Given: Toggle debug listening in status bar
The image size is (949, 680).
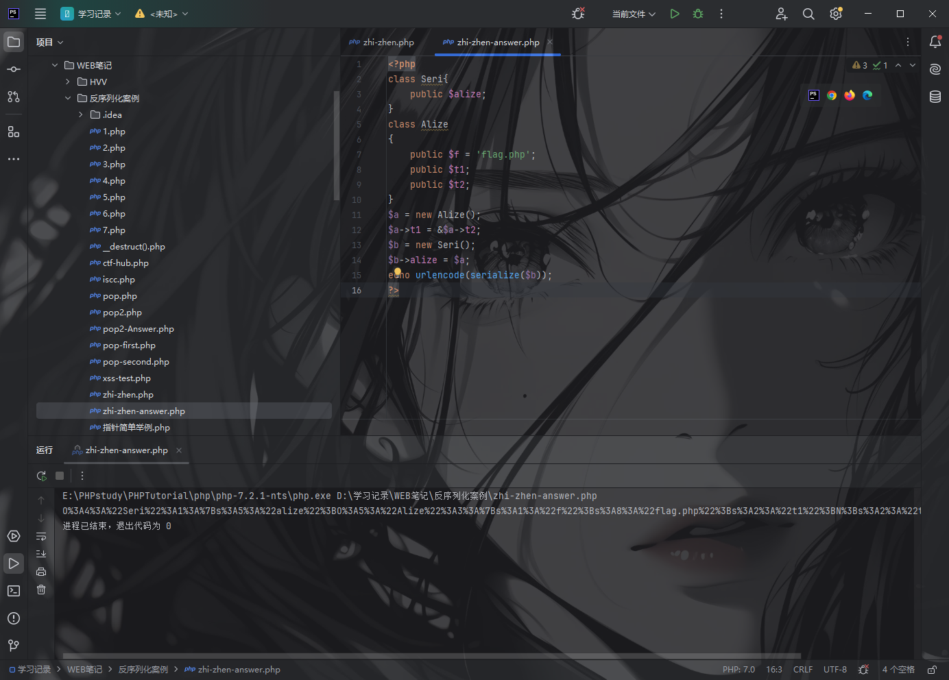Looking at the screenshot, I should coord(863,670).
